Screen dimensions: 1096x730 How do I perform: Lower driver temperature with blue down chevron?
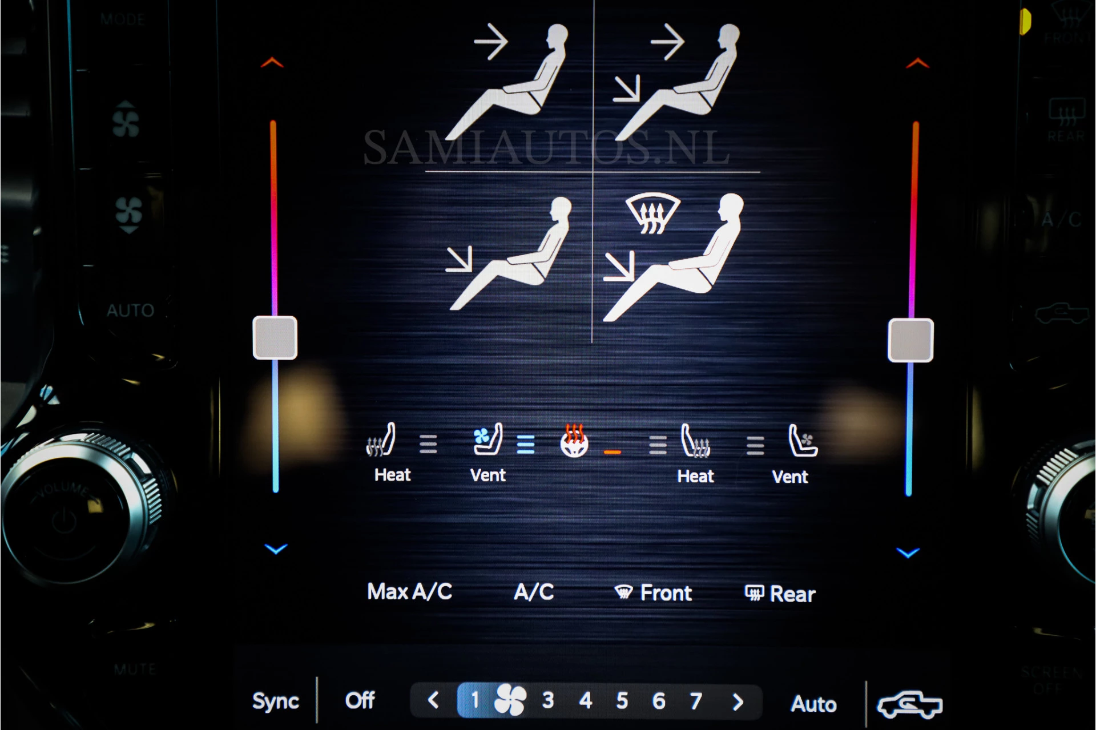pos(276,549)
